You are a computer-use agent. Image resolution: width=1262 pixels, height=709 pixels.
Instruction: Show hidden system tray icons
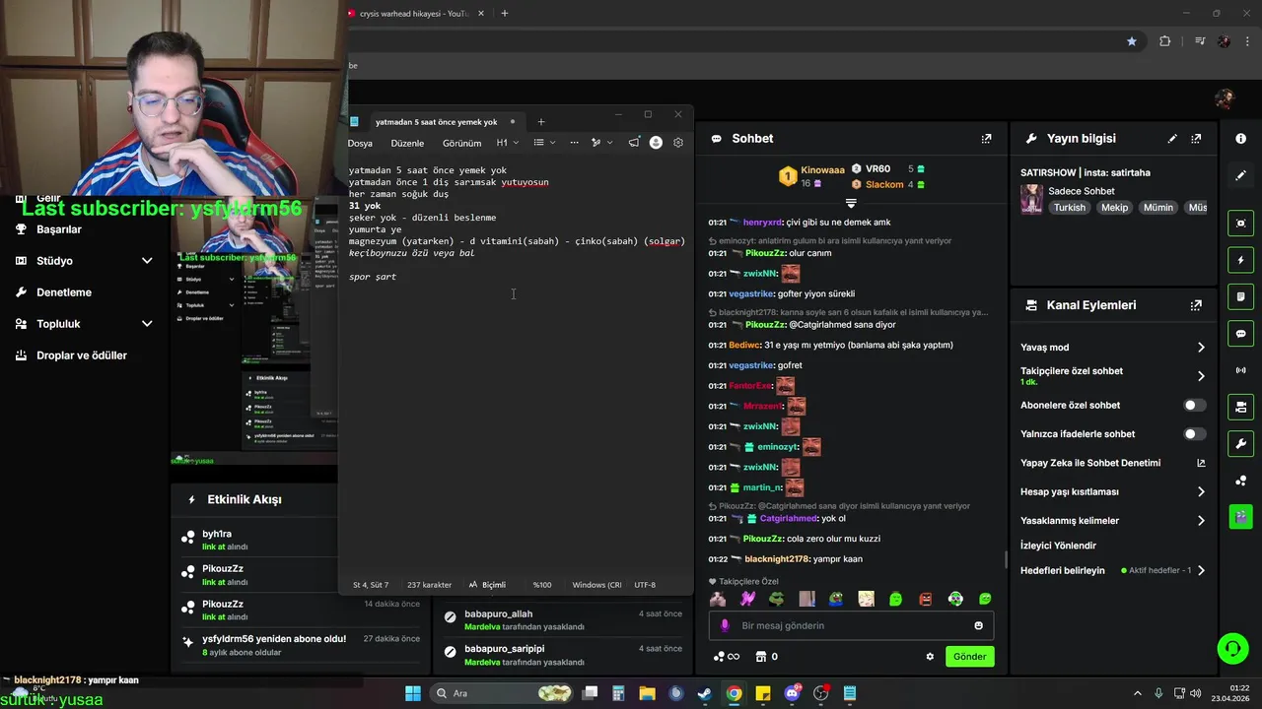[x=1137, y=693]
